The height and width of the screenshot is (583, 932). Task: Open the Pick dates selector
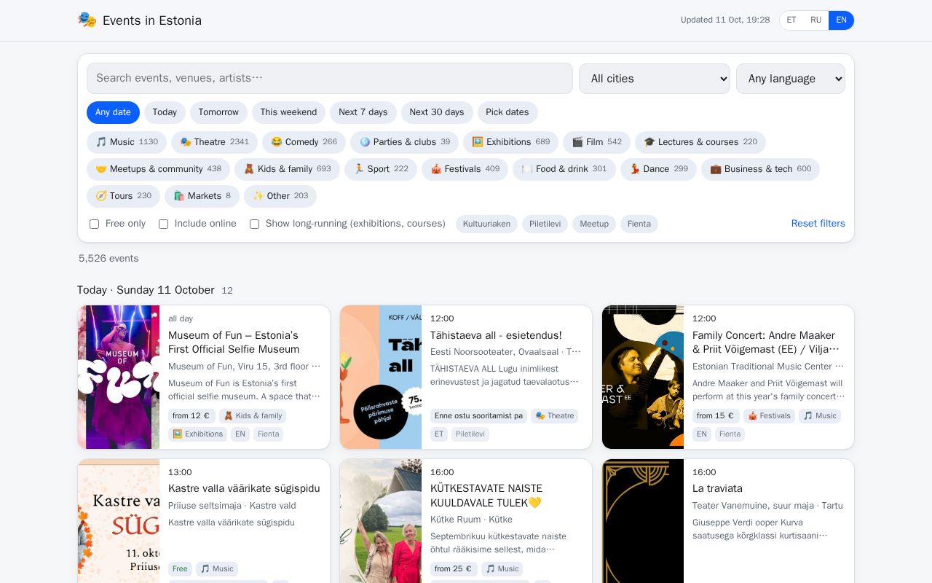pos(507,112)
